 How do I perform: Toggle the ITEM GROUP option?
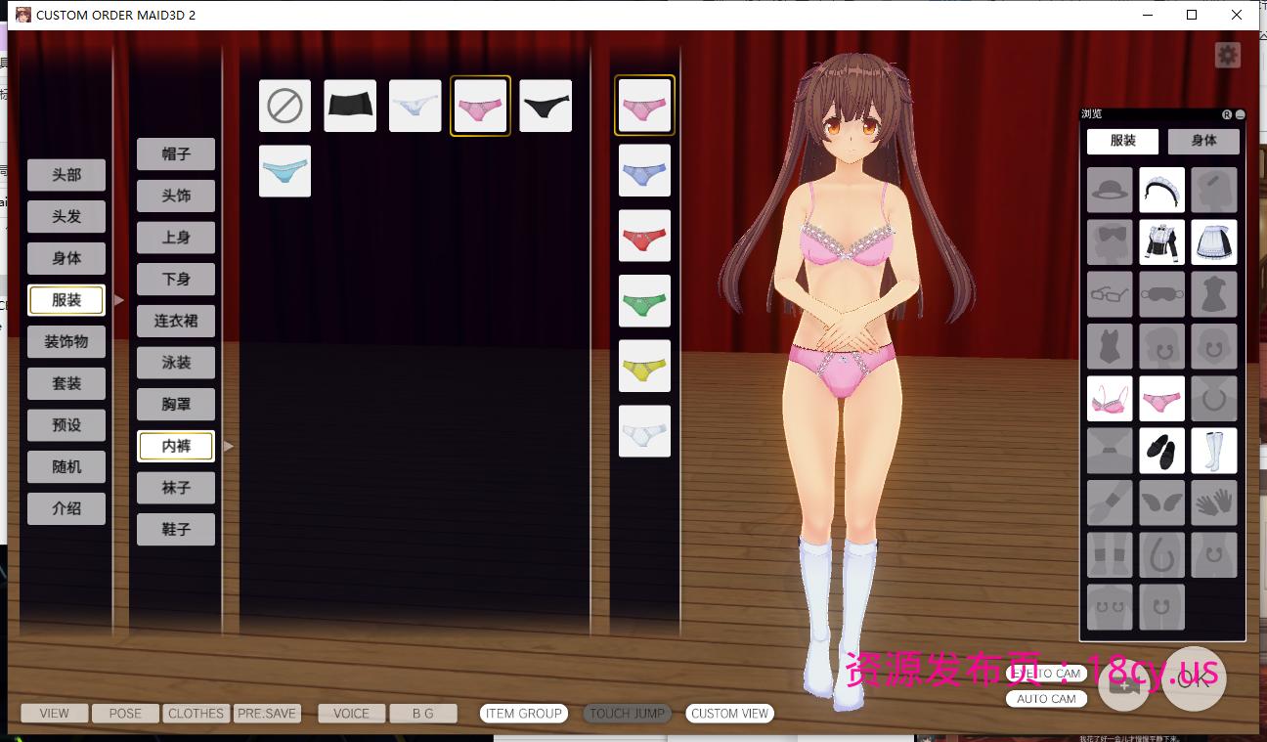524,714
